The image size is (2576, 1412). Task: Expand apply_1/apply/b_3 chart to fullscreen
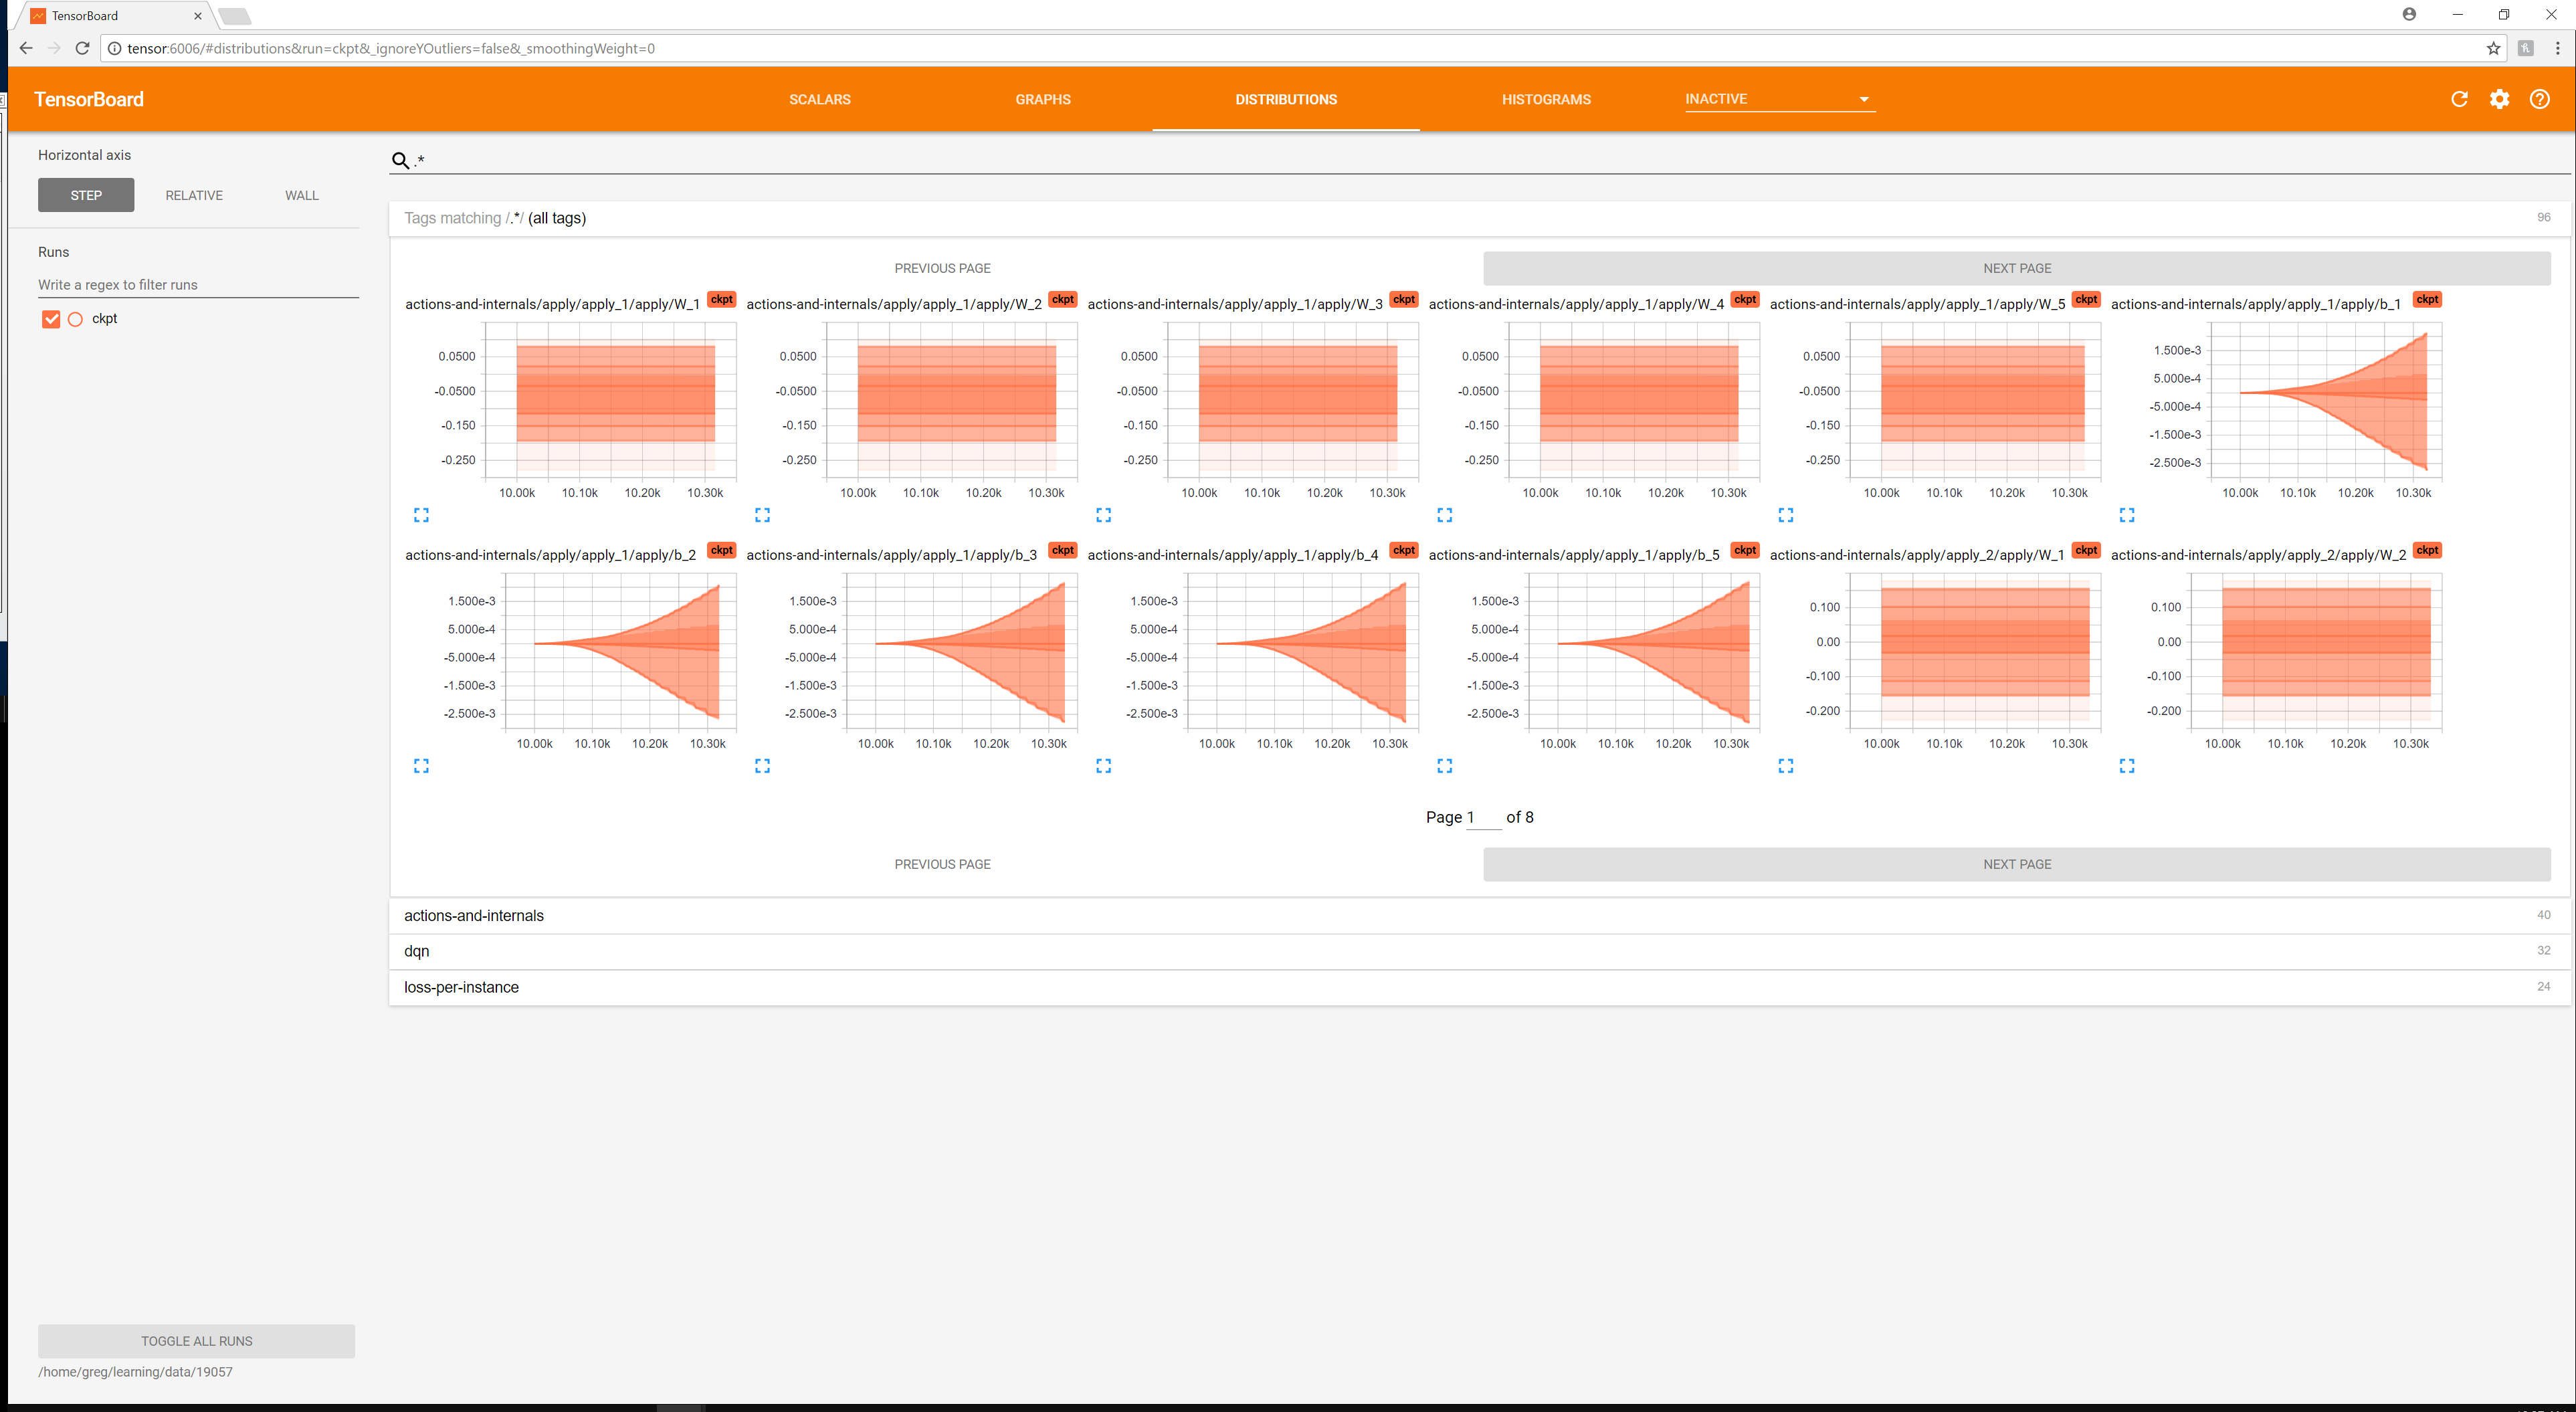[x=763, y=766]
